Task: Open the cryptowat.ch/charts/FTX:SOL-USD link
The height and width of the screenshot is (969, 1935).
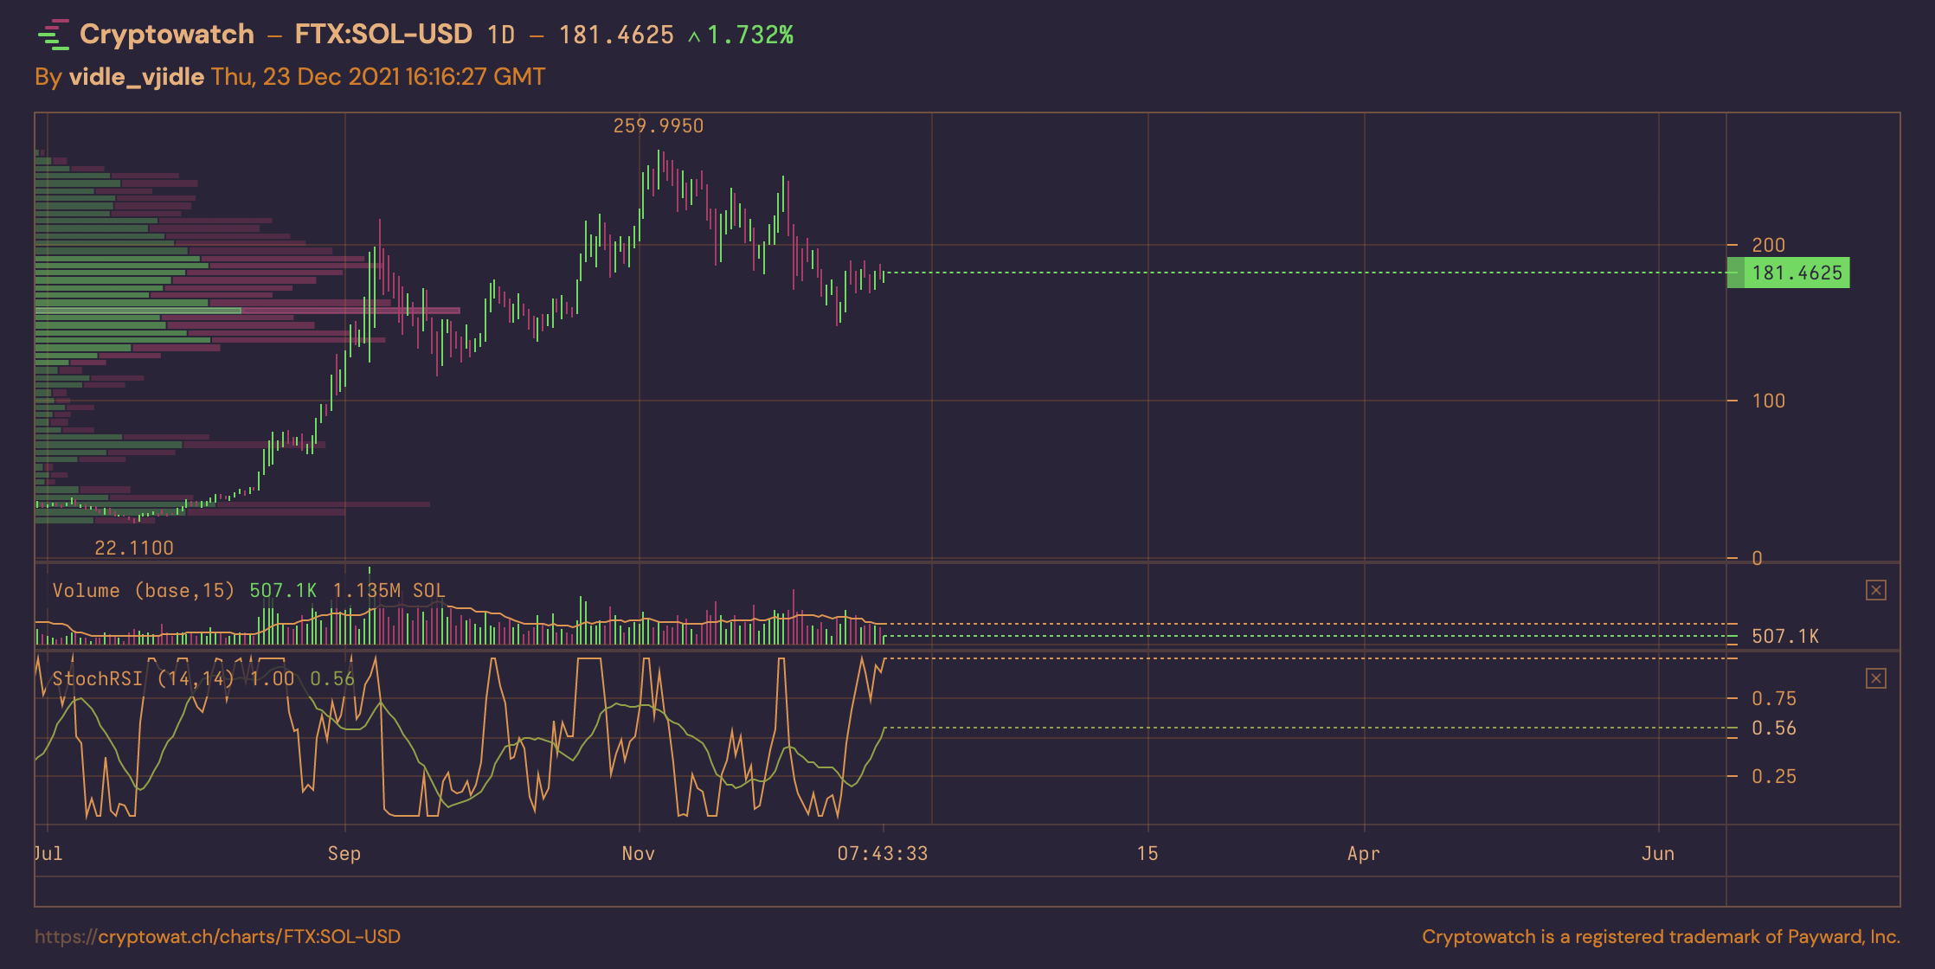Action: (217, 936)
